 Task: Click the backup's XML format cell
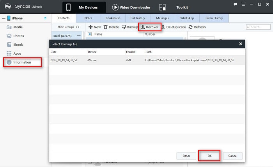click(x=128, y=60)
